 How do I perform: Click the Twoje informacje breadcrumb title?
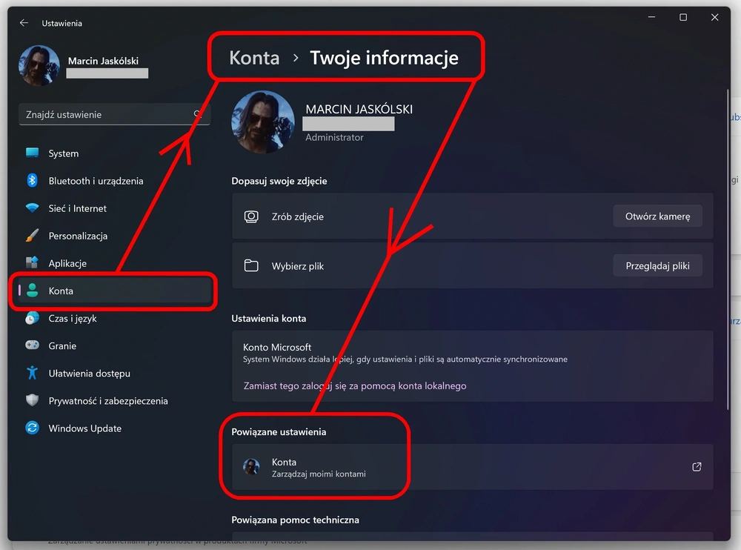click(x=384, y=58)
